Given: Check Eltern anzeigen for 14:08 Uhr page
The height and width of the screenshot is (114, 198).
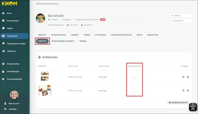Looking at the screenshot, I should (x=134, y=78).
